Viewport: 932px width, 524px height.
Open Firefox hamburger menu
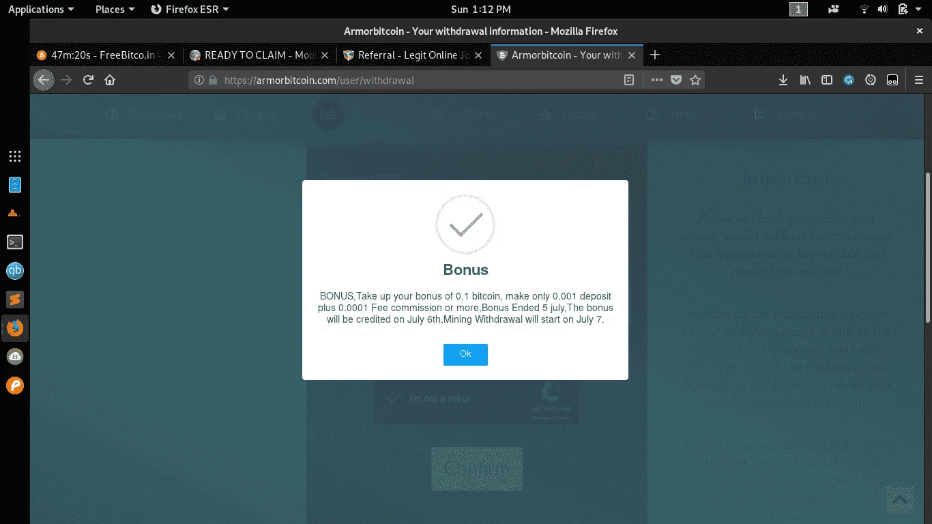pos(918,80)
